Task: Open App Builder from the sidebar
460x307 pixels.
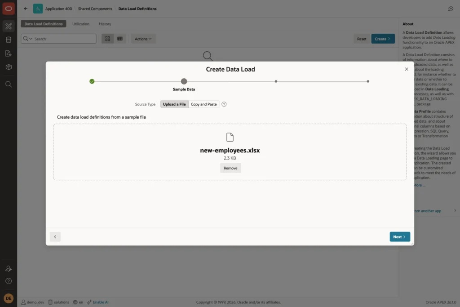Action: tap(9, 26)
